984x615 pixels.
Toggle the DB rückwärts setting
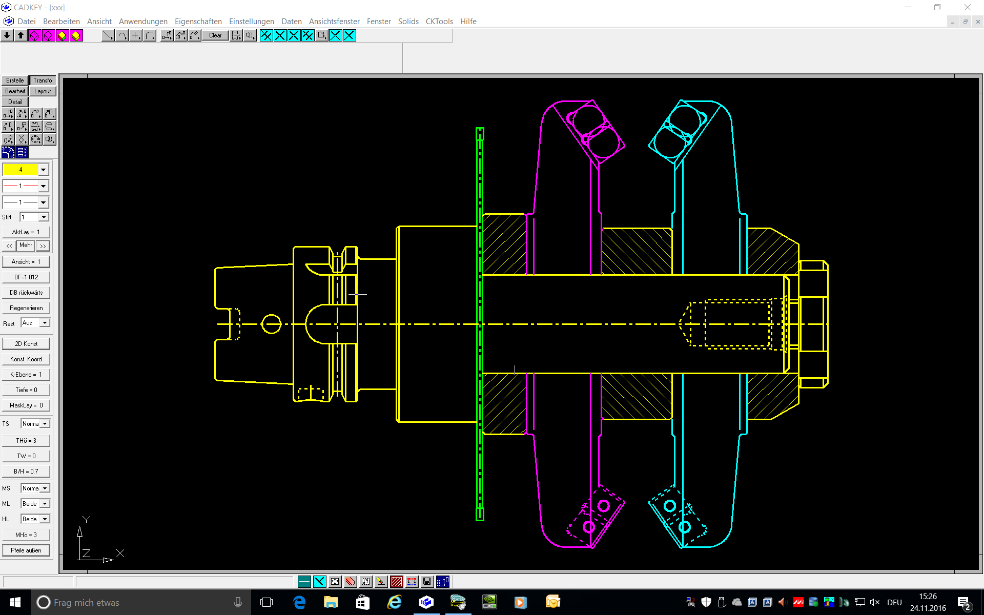point(26,293)
